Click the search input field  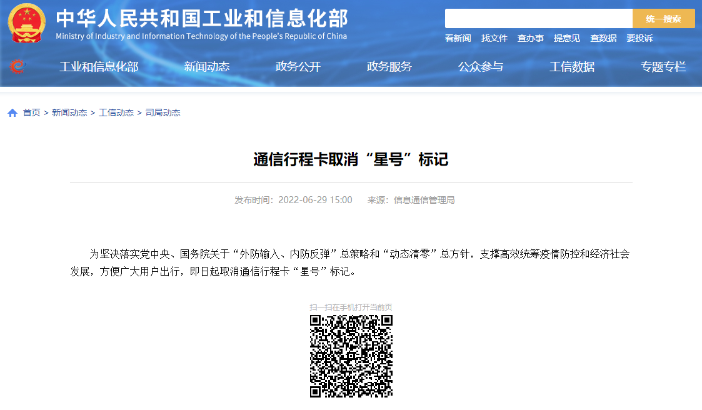[x=538, y=19]
